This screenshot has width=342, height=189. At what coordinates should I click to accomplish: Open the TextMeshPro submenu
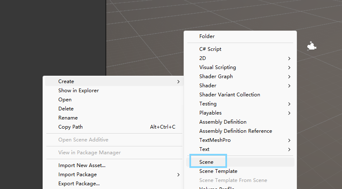(x=215, y=140)
